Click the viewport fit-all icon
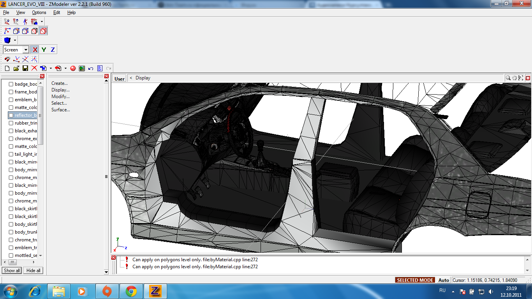This screenshot has height=299, width=532. 521,78
